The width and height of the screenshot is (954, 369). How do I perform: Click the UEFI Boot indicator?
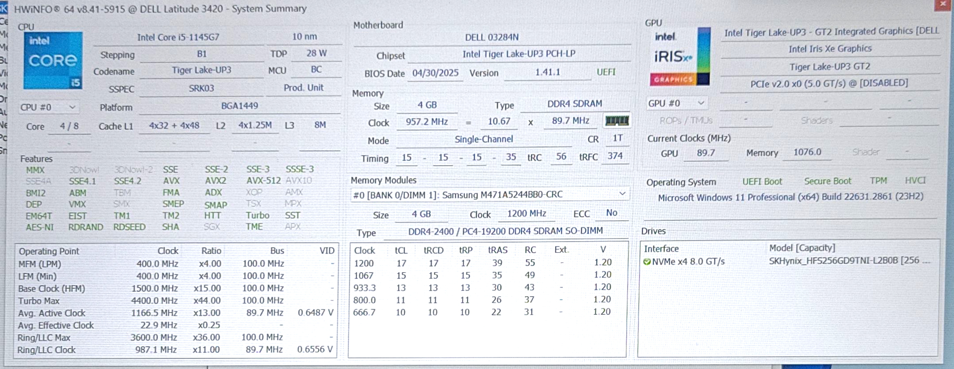click(x=762, y=181)
